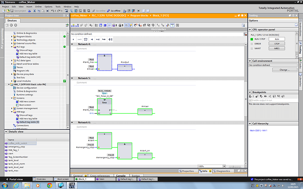Collapse Network 4 section
This screenshot has width=303, height=189.
pyautogui.click(x=72, y=44)
